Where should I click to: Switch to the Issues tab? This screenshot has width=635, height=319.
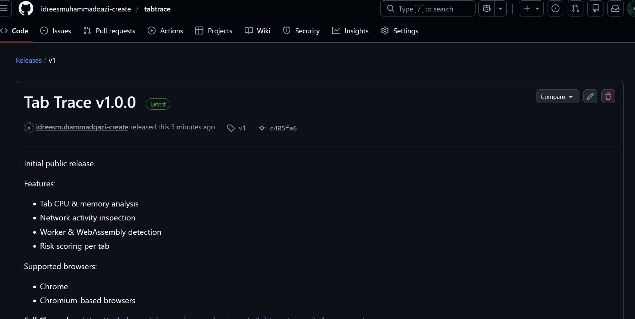pyautogui.click(x=56, y=31)
